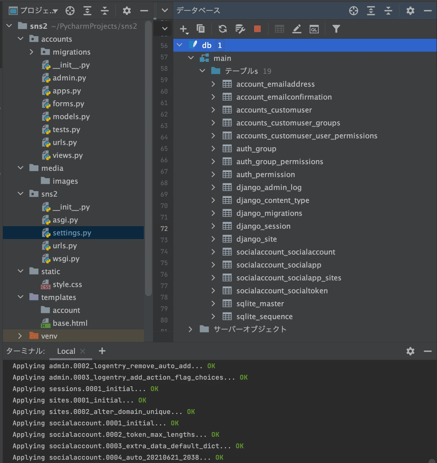Click the locate/select opened file icon in Project panel
The width and height of the screenshot is (437, 463).
[70, 11]
